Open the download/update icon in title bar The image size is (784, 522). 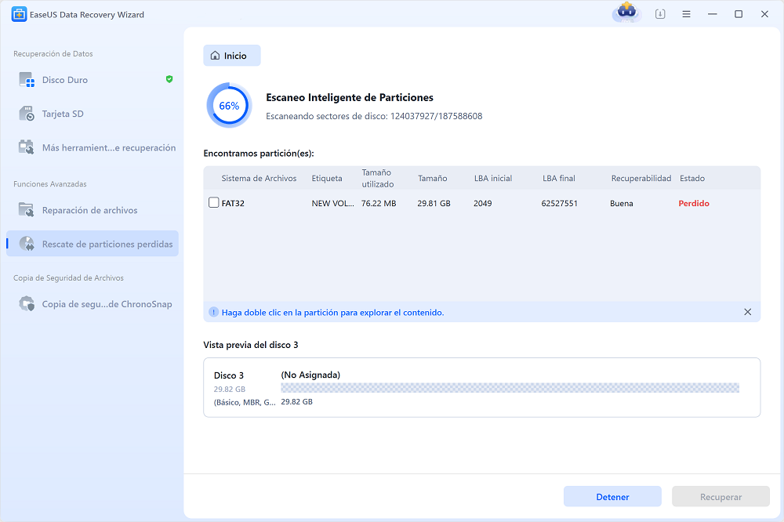[660, 14]
